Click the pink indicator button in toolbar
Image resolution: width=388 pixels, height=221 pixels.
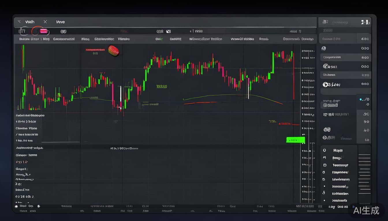[x=44, y=31]
